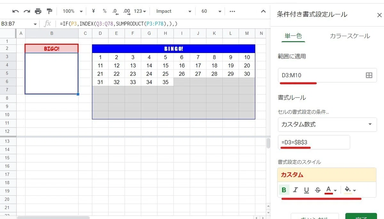Click the horizontal scrollbar thumb

[x=53, y=217]
